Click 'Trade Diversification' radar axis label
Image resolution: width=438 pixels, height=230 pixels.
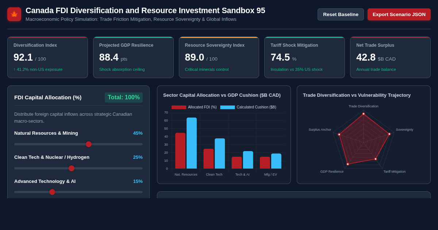[364, 106]
